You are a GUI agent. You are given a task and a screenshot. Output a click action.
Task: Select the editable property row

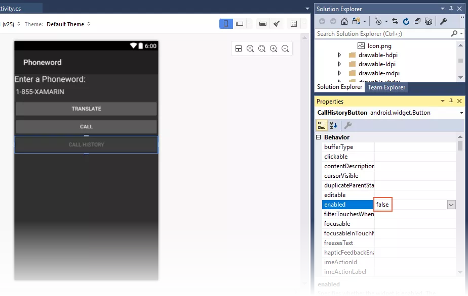pyautogui.click(x=388, y=195)
